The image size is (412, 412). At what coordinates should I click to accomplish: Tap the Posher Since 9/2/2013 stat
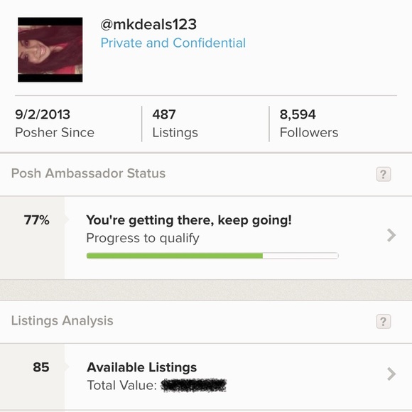click(55, 124)
